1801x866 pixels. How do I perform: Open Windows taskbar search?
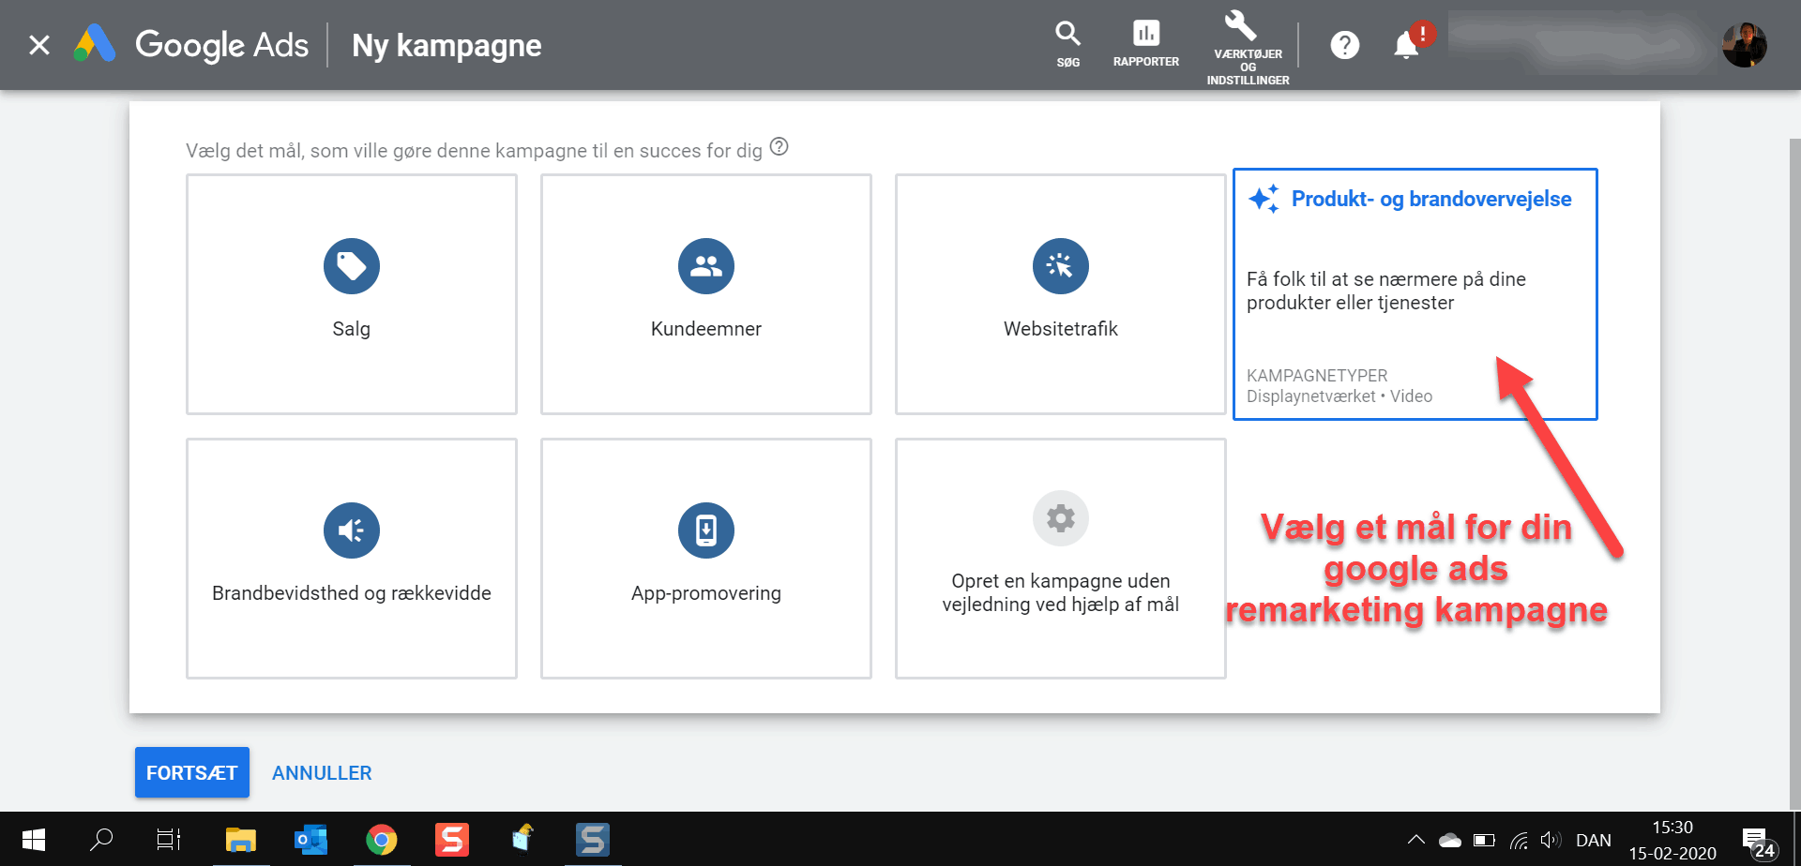(101, 839)
